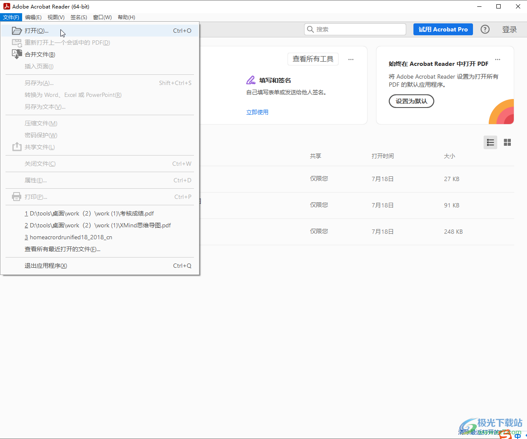Click the 27 KB file size cell
Viewport: 527px width, 439px height.
point(452,179)
